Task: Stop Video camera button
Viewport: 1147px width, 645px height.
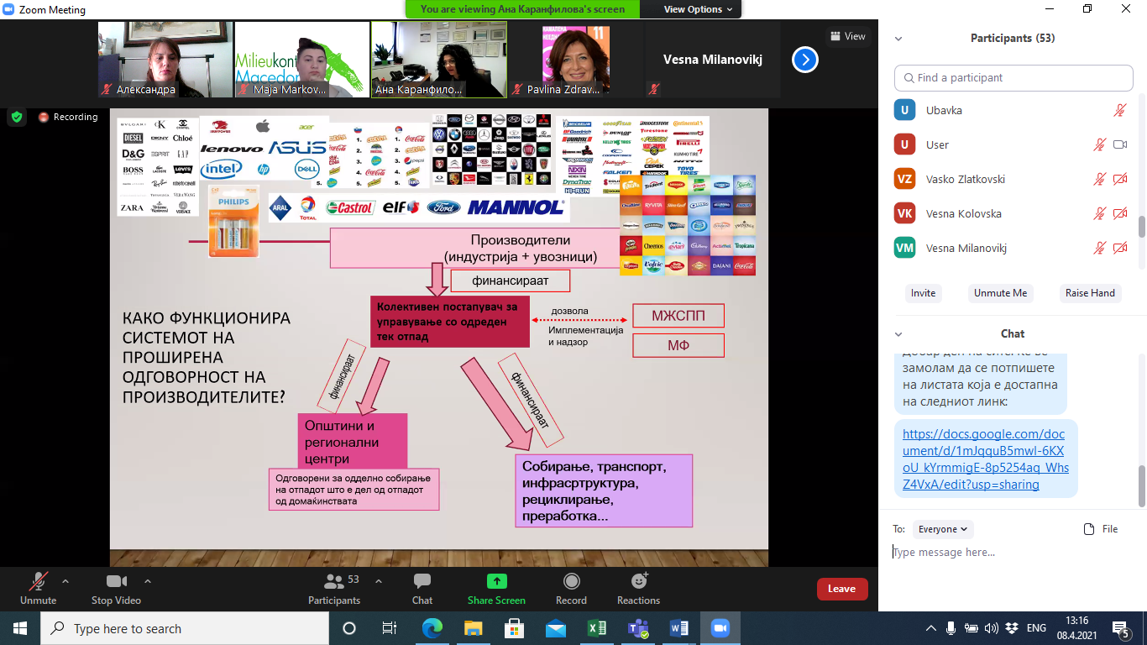Action: pos(116,588)
